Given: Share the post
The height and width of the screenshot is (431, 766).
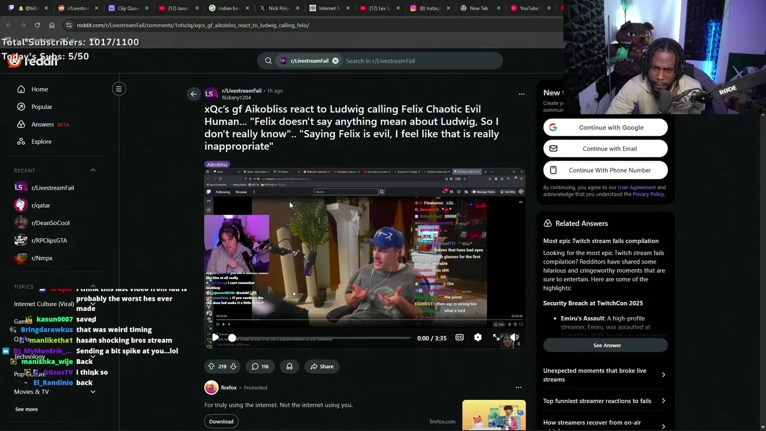Looking at the screenshot, I should tap(321, 366).
